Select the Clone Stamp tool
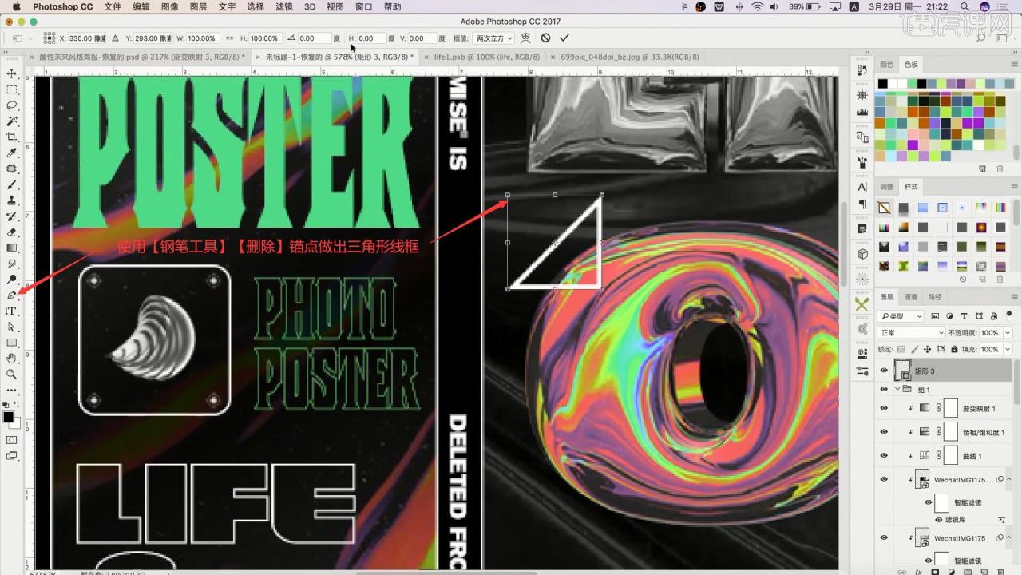The width and height of the screenshot is (1022, 575). click(11, 200)
